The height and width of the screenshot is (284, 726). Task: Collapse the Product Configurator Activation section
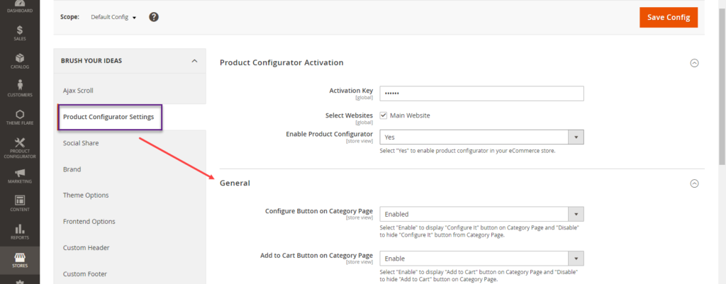click(694, 62)
